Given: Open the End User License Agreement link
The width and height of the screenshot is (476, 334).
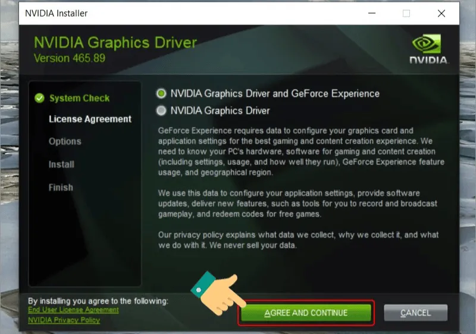Looking at the screenshot, I should click(x=73, y=310).
